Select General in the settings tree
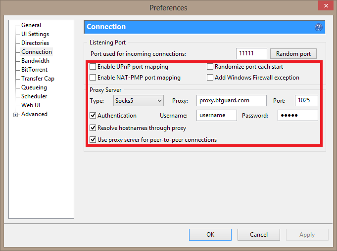This screenshot has height=251, width=337. [x=31, y=25]
